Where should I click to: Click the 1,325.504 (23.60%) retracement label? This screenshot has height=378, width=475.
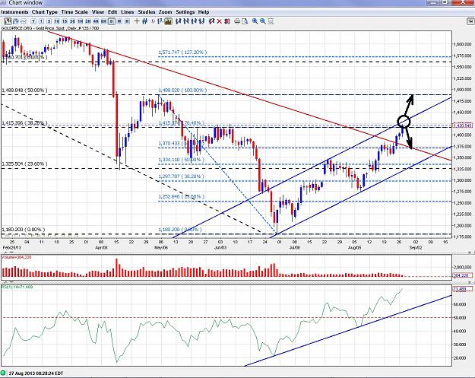(24, 164)
